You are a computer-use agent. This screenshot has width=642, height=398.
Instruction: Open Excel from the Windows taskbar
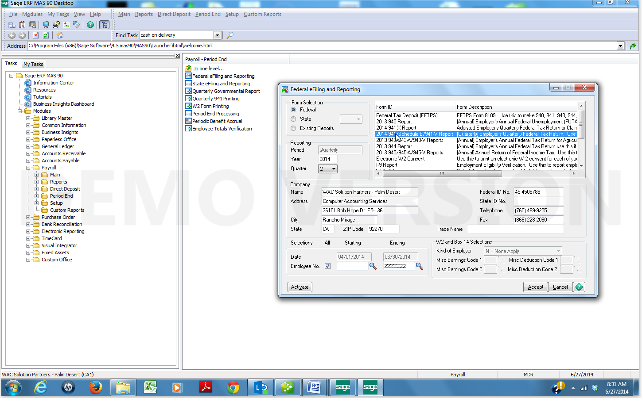150,388
